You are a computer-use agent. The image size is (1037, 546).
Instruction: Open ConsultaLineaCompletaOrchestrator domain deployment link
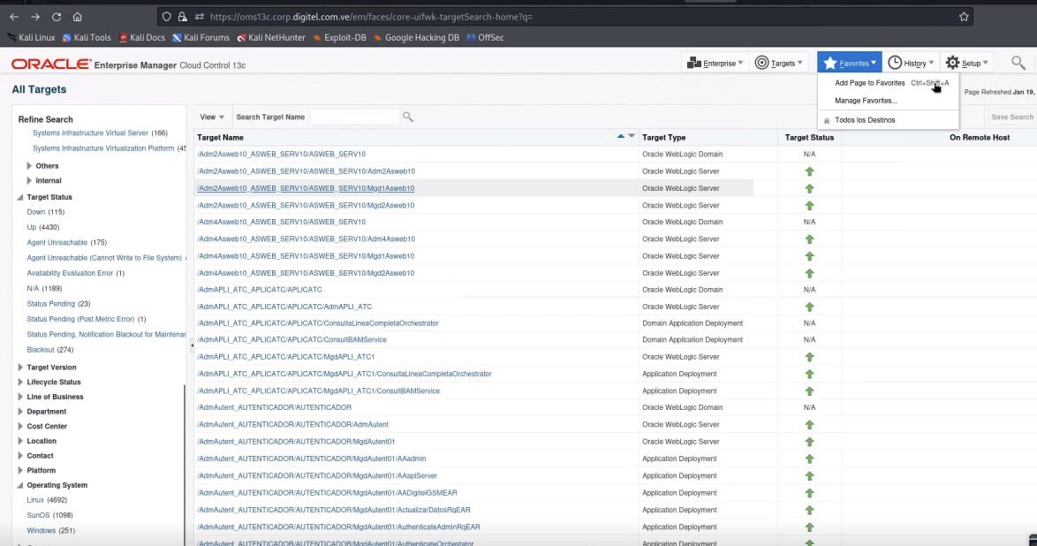317,323
